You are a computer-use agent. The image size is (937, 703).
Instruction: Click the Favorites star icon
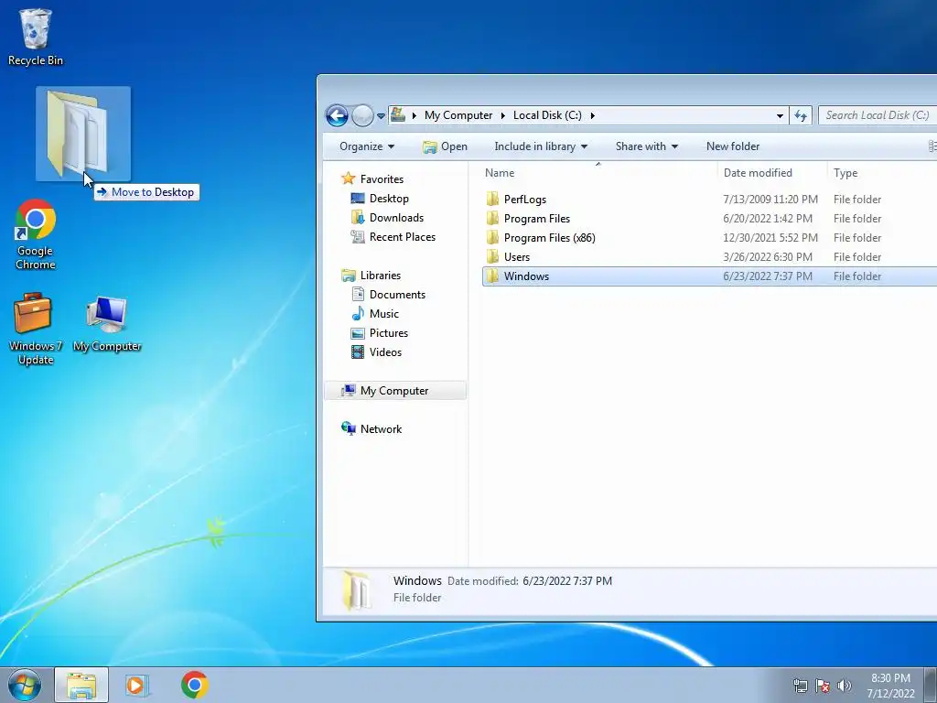pyautogui.click(x=349, y=178)
